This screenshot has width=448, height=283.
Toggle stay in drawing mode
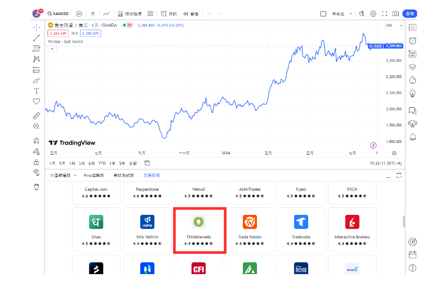click(36, 151)
